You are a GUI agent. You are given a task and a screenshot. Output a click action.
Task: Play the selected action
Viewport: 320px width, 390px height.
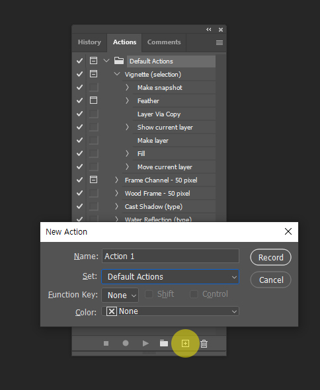(x=145, y=344)
